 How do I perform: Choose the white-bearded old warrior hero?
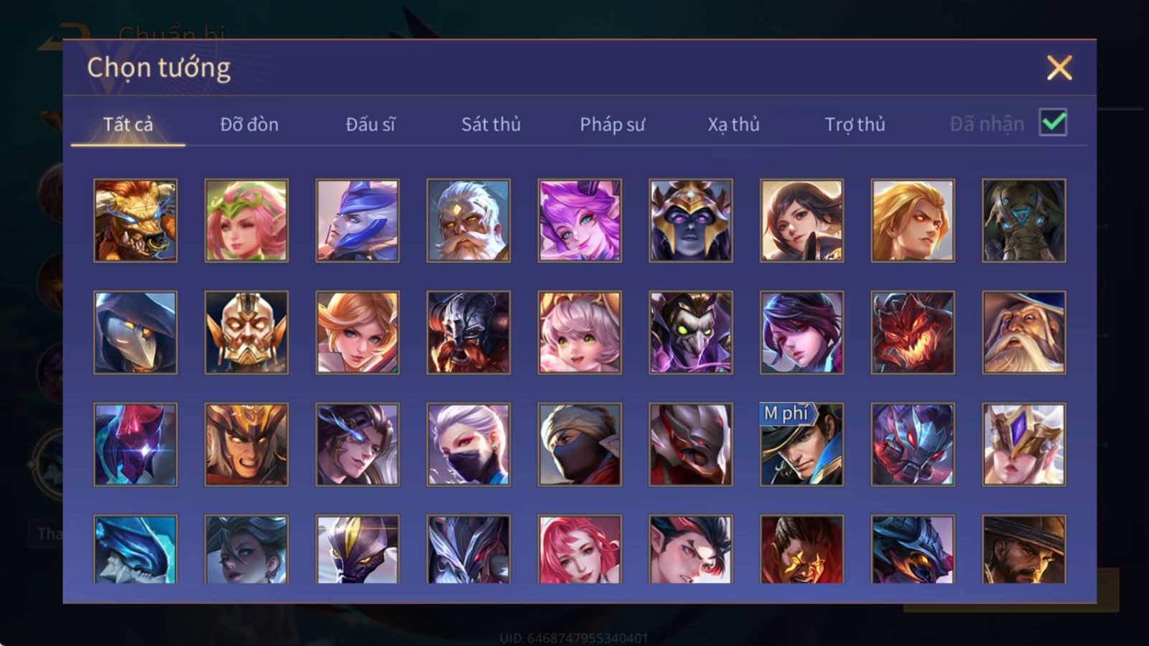pos(468,220)
